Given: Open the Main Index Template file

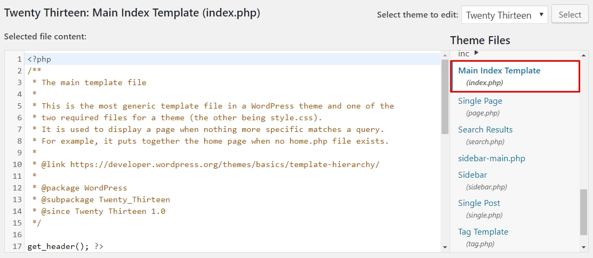Looking at the screenshot, I should pos(499,71).
